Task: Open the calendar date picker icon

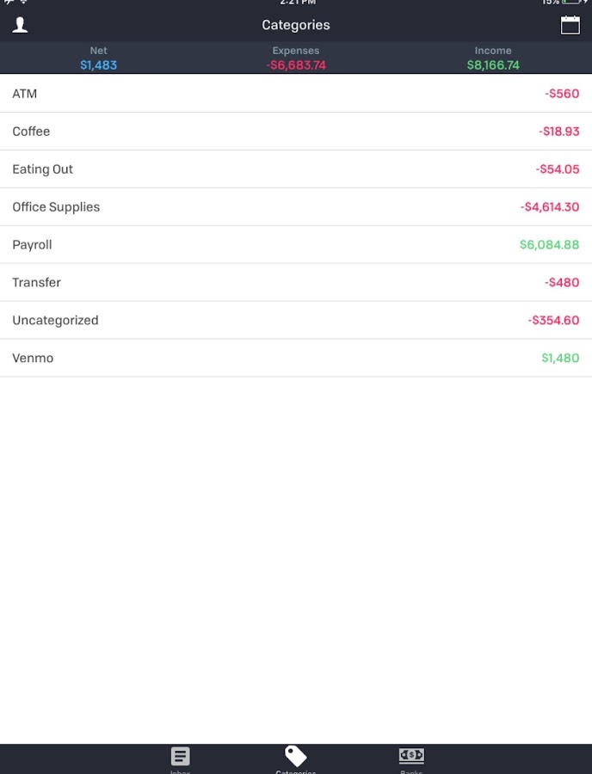Action: tap(570, 25)
